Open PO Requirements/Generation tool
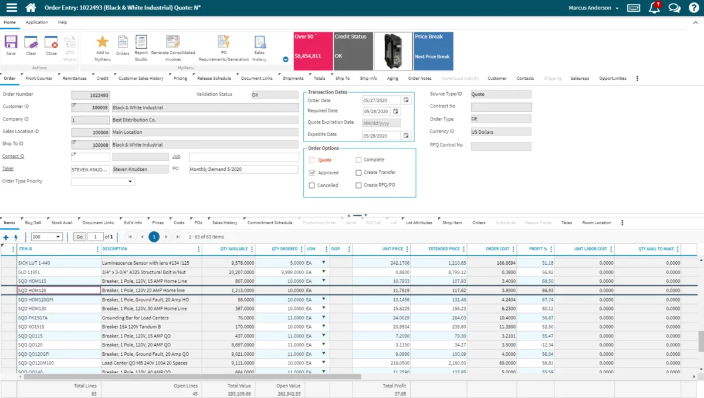The width and height of the screenshot is (704, 398). coord(224,42)
